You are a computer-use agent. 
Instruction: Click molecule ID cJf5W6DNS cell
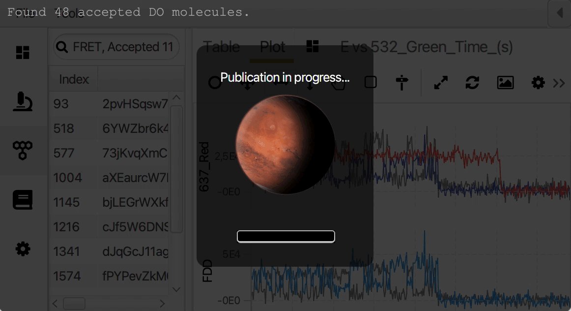pos(135,227)
